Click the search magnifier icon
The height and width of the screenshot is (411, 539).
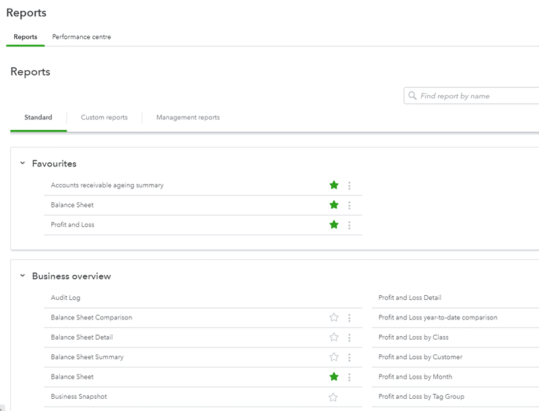(x=412, y=96)
